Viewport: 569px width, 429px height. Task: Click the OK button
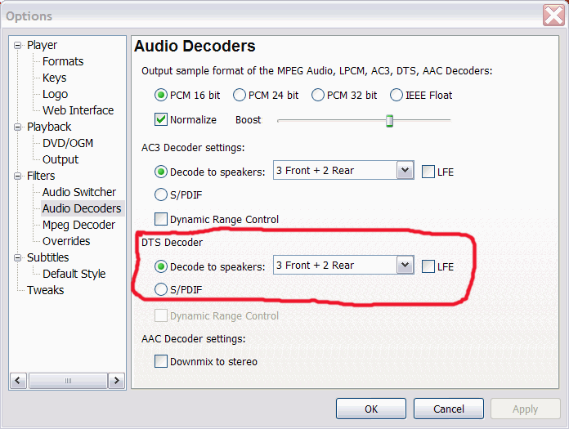pyautogui.click(x=371, y=409)
